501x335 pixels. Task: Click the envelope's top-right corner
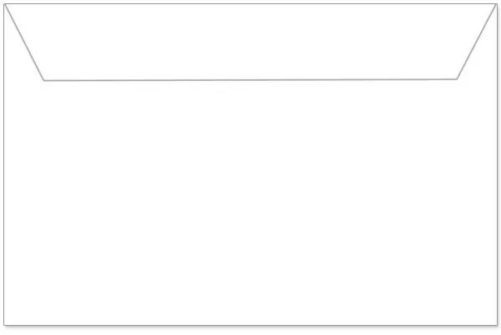(x=497, y=4)
